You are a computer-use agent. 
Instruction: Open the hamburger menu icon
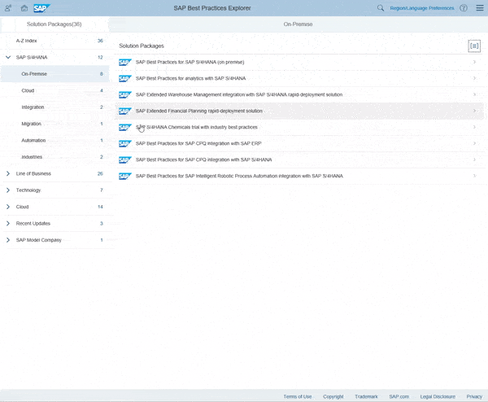480,8
